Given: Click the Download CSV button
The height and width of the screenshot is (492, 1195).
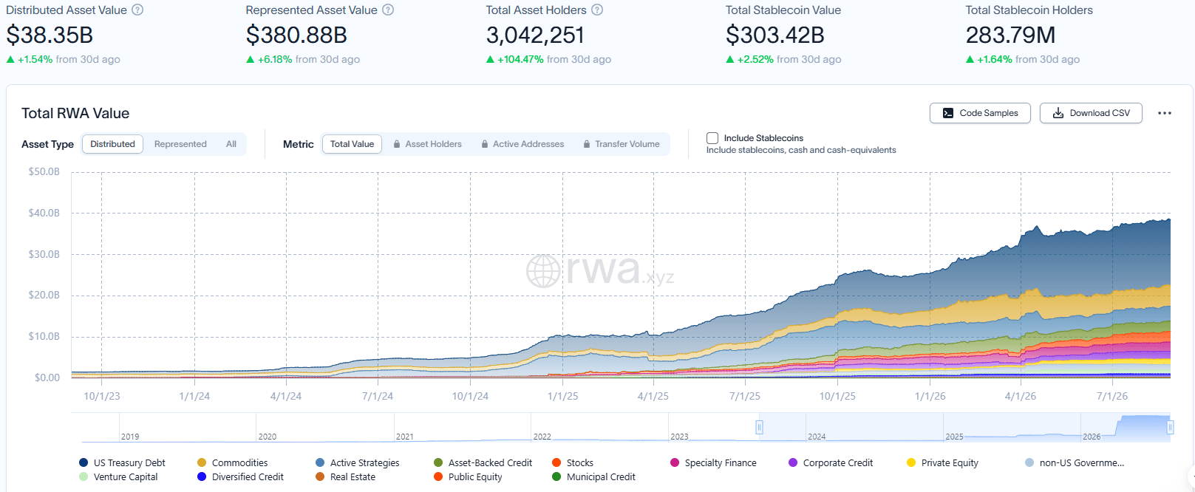Looking at the screenshot, I should 1091,113.
